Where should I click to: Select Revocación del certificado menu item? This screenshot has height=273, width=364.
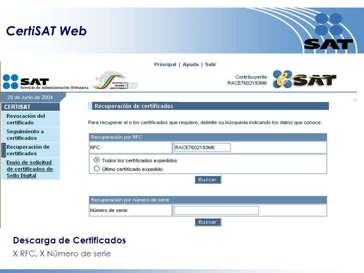click(30, 119)
